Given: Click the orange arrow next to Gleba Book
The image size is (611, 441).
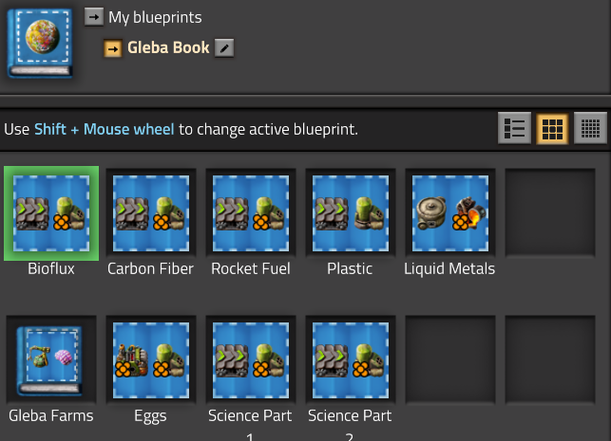Looking at the screenshot, I should (113, 48).
